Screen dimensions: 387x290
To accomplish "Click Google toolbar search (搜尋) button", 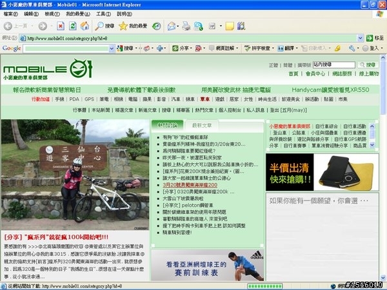I will click(125, 48).
